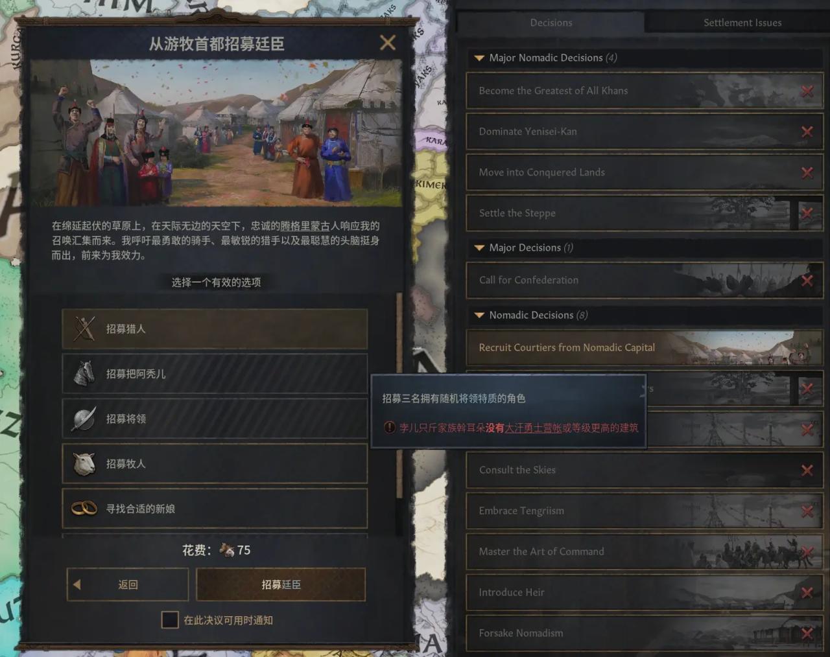Open the Decisions tab
The width and height of the screenshot is (830, 657).
point(551,23)
